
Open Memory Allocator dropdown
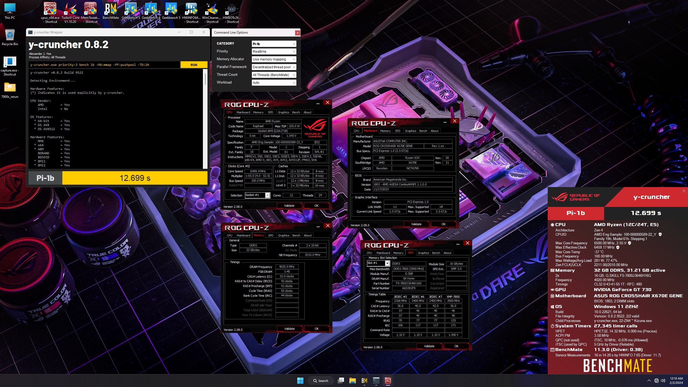pos(274,59)
